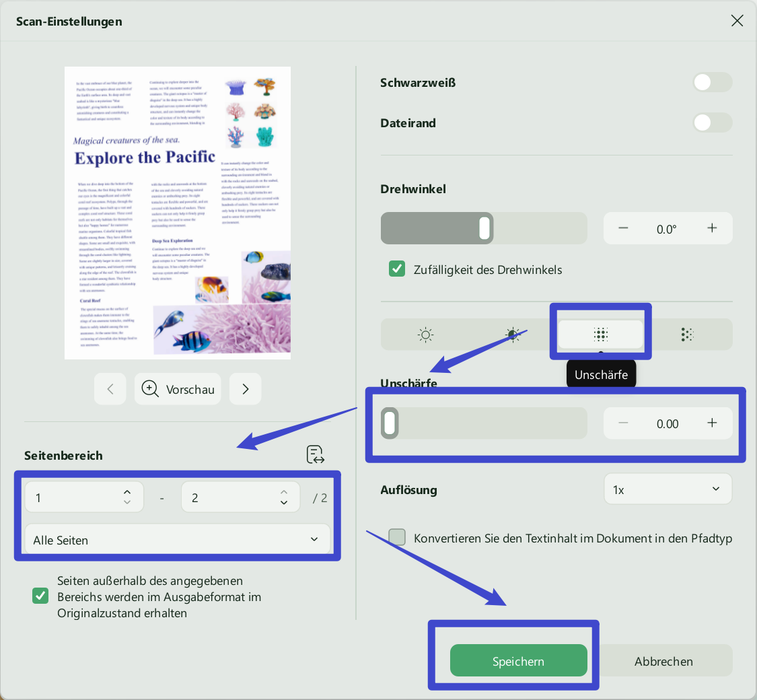Screen dimensions: 757x700
Task: Select the noise scattered-dots tab
Action: [x=687, y=335]
